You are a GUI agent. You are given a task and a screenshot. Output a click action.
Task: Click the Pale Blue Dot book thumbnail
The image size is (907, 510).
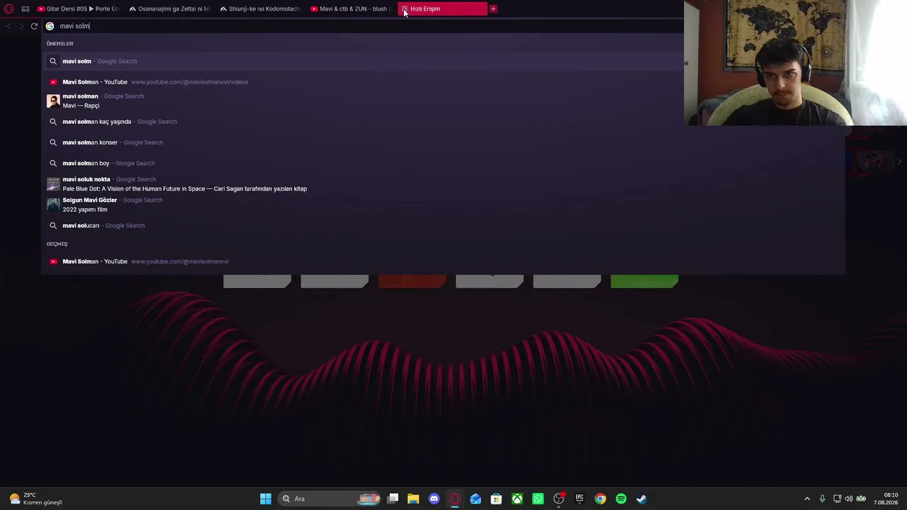pos(53,184)
